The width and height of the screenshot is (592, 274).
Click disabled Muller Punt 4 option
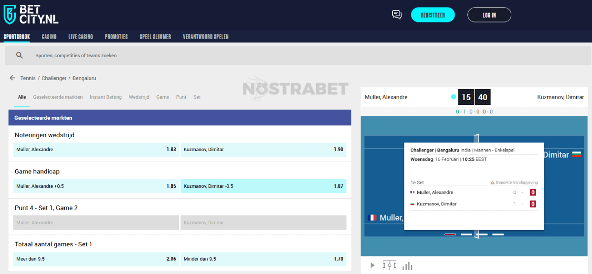point(96,223)
